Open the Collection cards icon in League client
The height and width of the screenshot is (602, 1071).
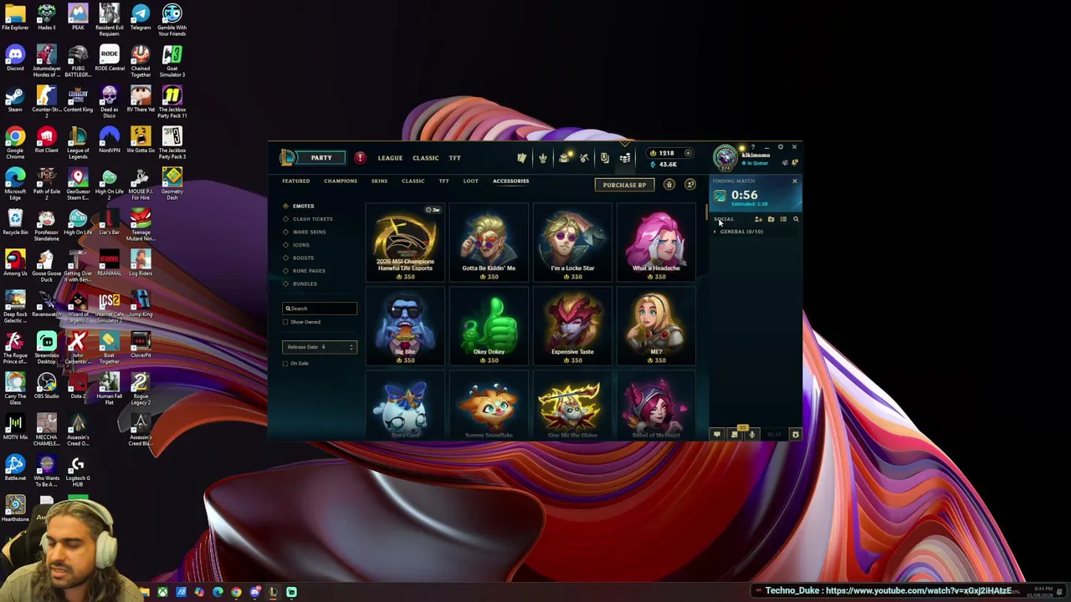tap(521, 158)
